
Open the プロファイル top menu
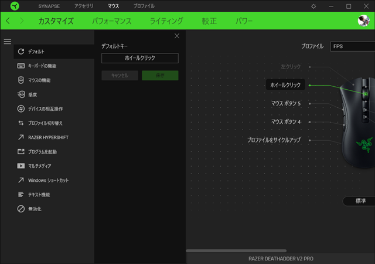[x=144, y=6]
